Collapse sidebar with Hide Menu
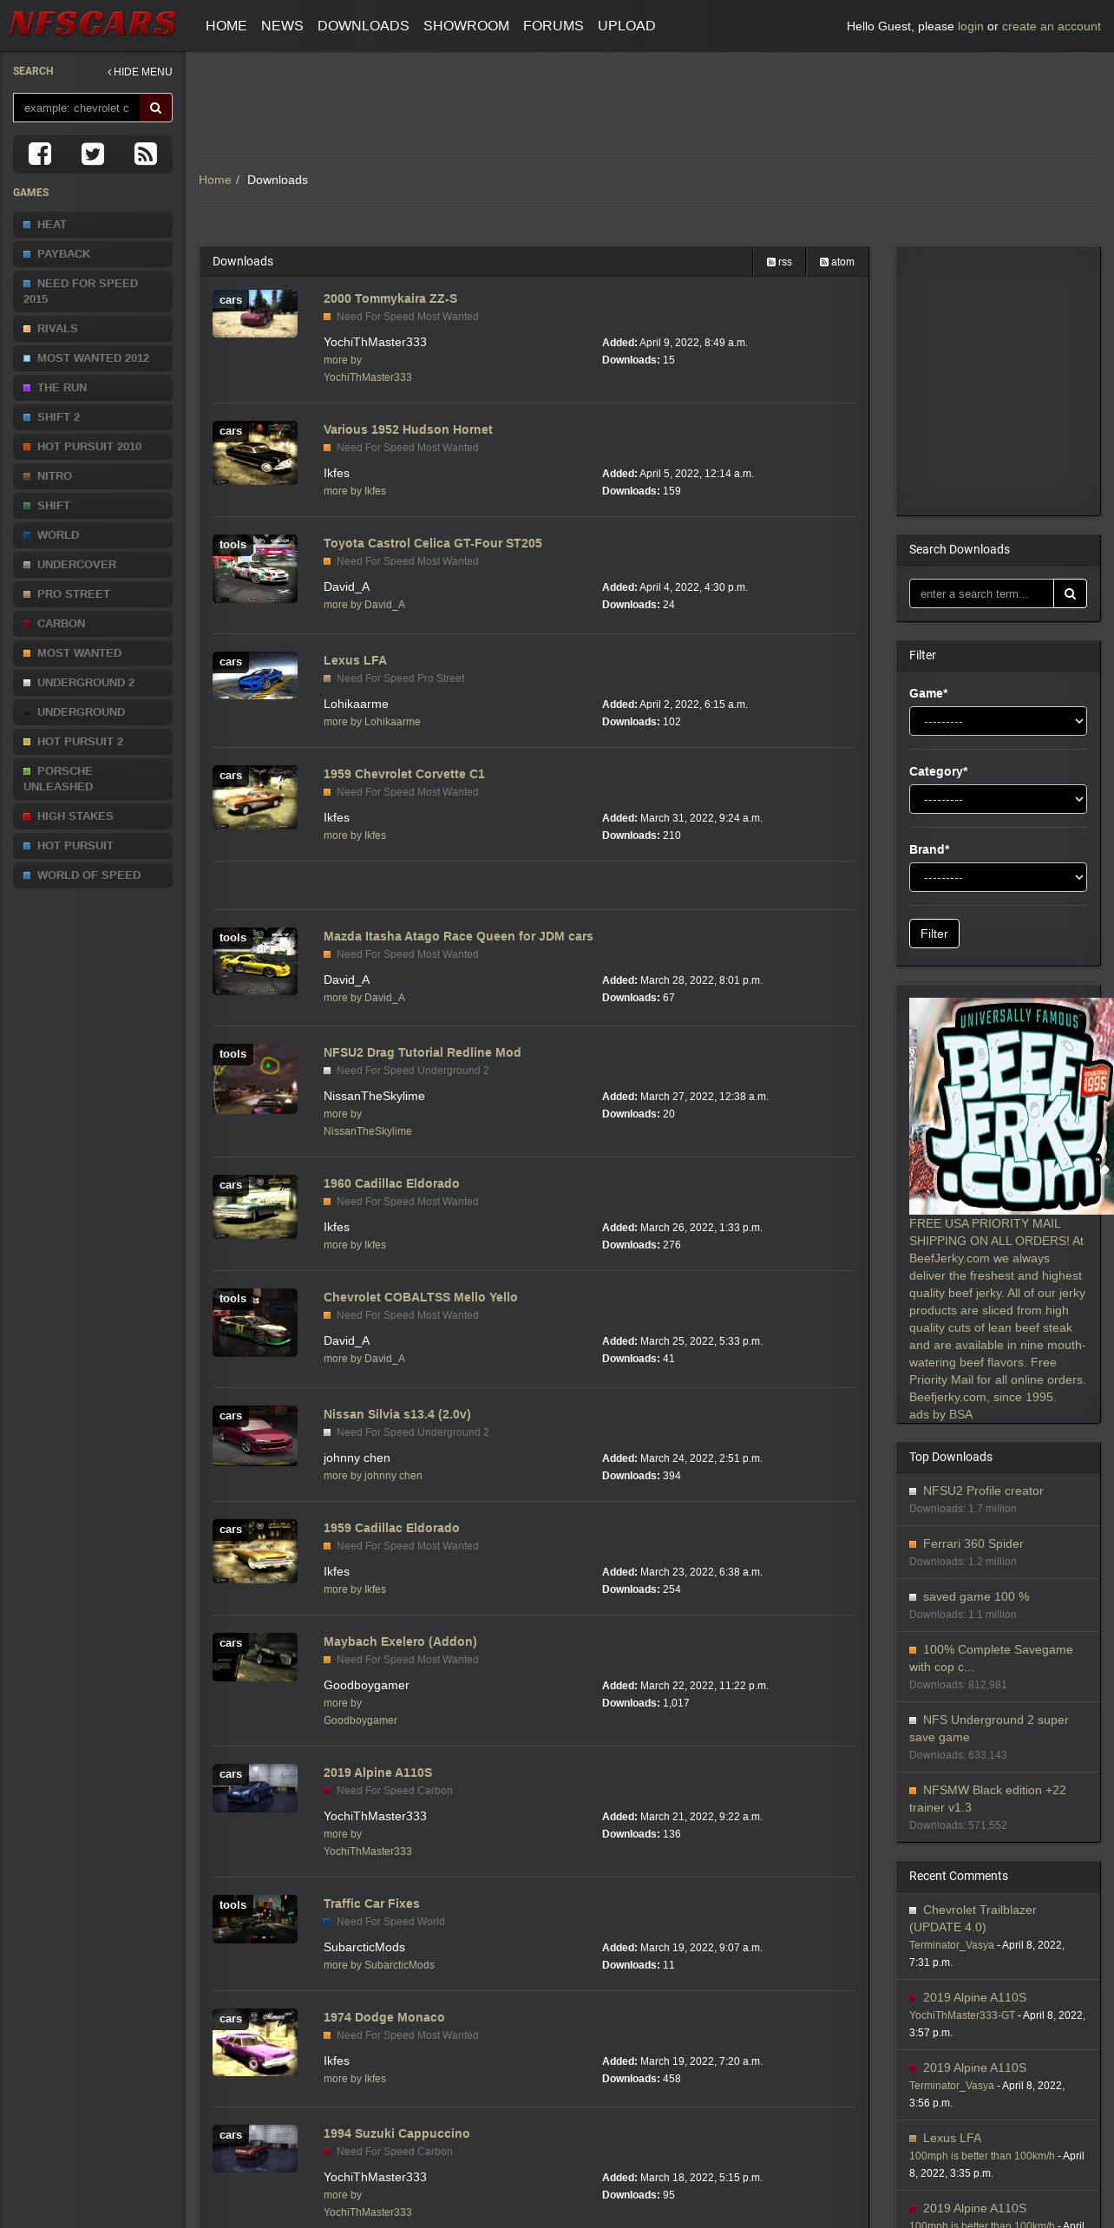The height and width of the screenshot is (2228, 1114). point(140,72)
